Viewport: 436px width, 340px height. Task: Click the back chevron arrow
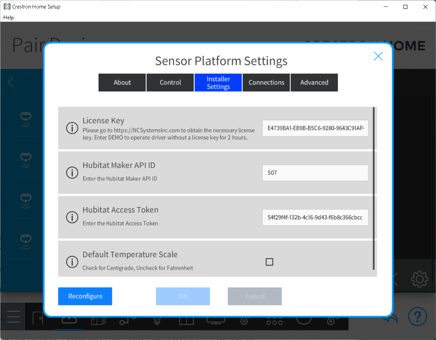tap(11, 82)
